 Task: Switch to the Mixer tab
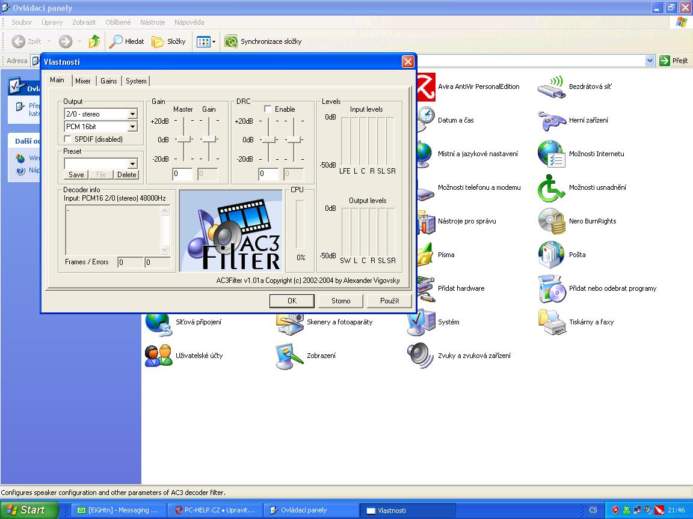coord(83,81)
